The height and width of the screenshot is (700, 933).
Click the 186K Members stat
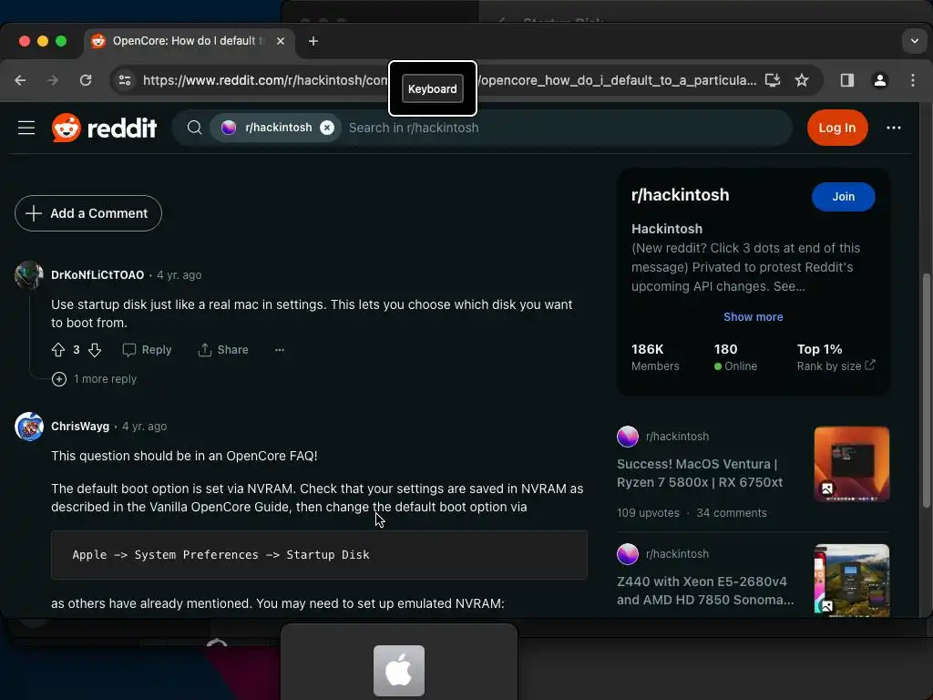(x=655, y=356)
